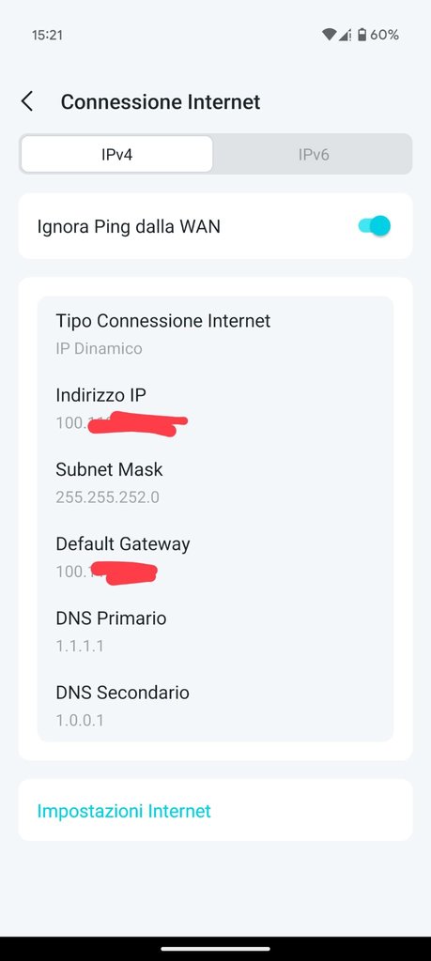
Task: Tap the Default Gateway label
Action: (123, 544)
